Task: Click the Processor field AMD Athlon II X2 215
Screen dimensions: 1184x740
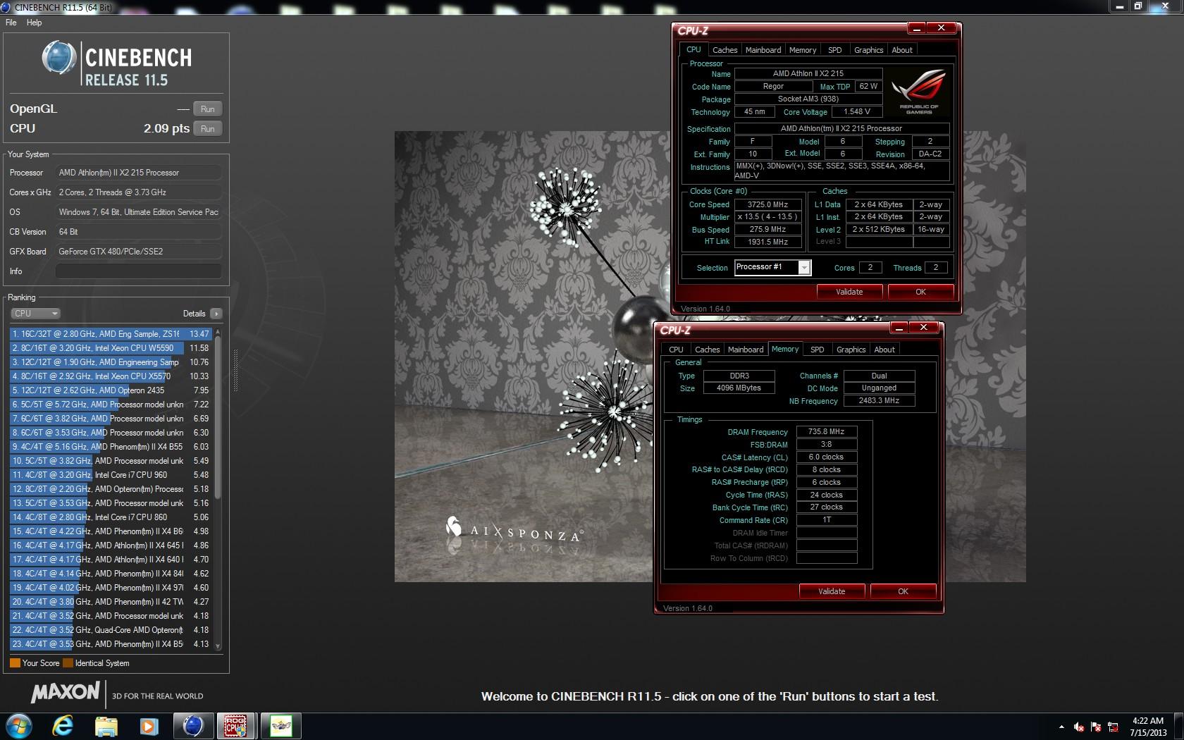Action: (138, 173)
